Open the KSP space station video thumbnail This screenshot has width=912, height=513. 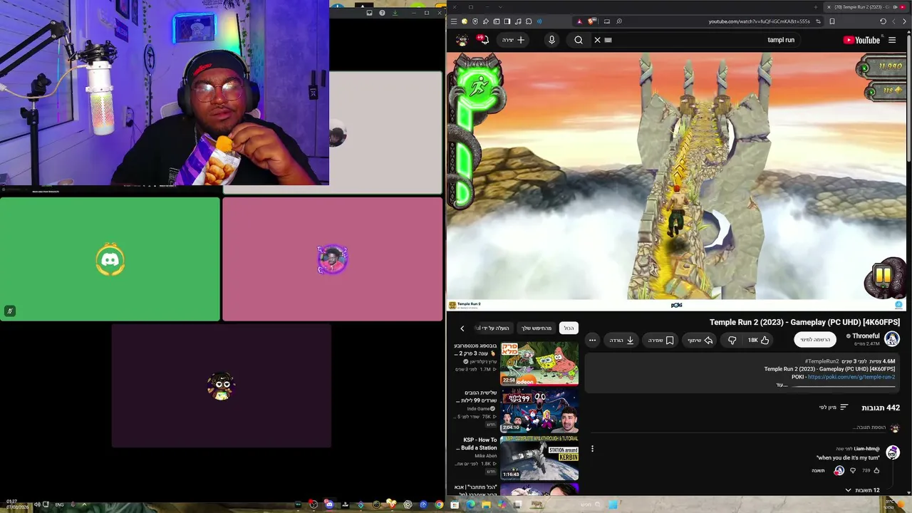(x=539, y=458)
